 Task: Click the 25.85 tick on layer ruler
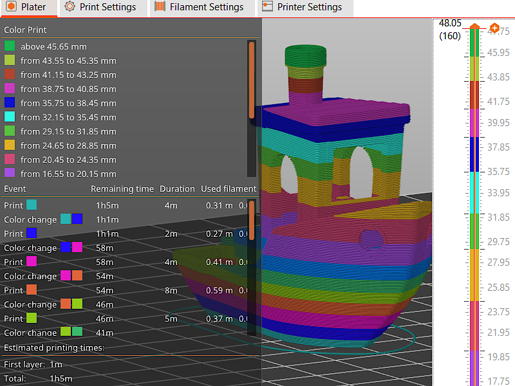[x=498, y=287]
